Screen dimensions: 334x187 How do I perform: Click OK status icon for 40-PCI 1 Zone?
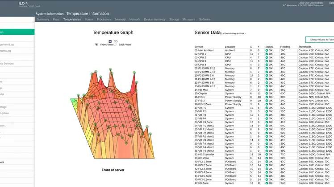coord(267,162)
